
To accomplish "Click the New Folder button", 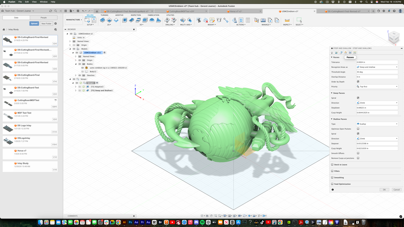I will [47, 23].
